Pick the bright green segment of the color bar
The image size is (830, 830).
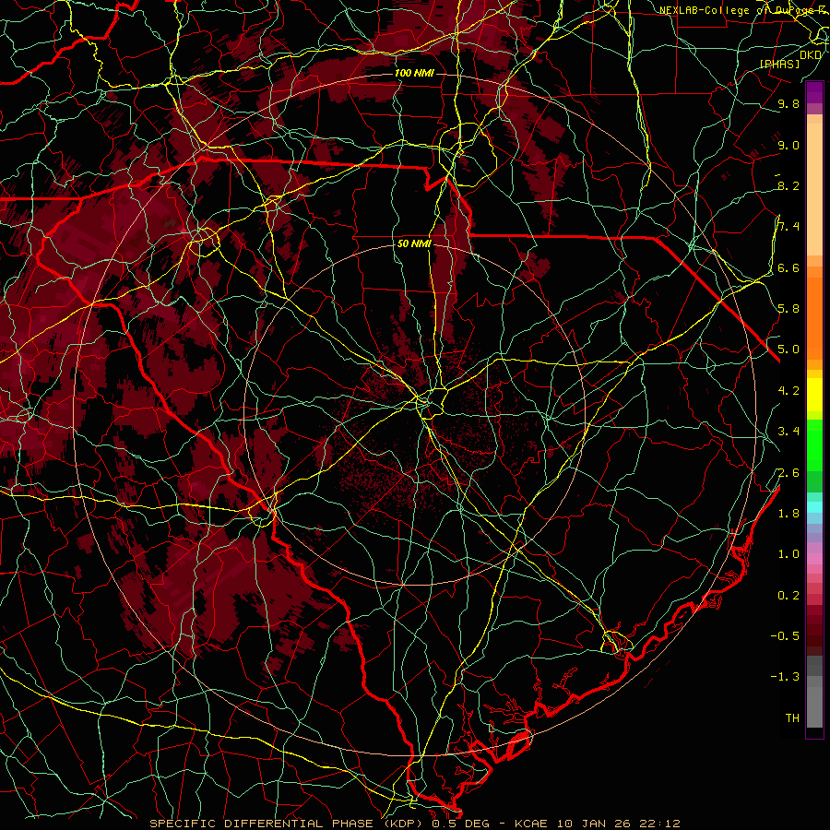click(x=814, y=445)
